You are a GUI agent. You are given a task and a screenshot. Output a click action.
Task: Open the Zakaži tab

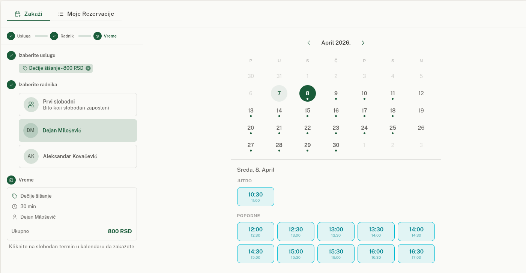click(28, 14)
